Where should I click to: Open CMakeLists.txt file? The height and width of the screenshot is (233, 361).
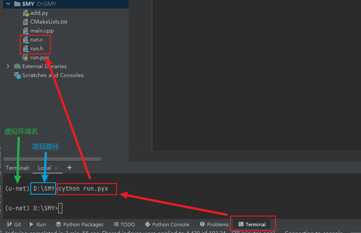pyautogui.click(x=49, y=22)
